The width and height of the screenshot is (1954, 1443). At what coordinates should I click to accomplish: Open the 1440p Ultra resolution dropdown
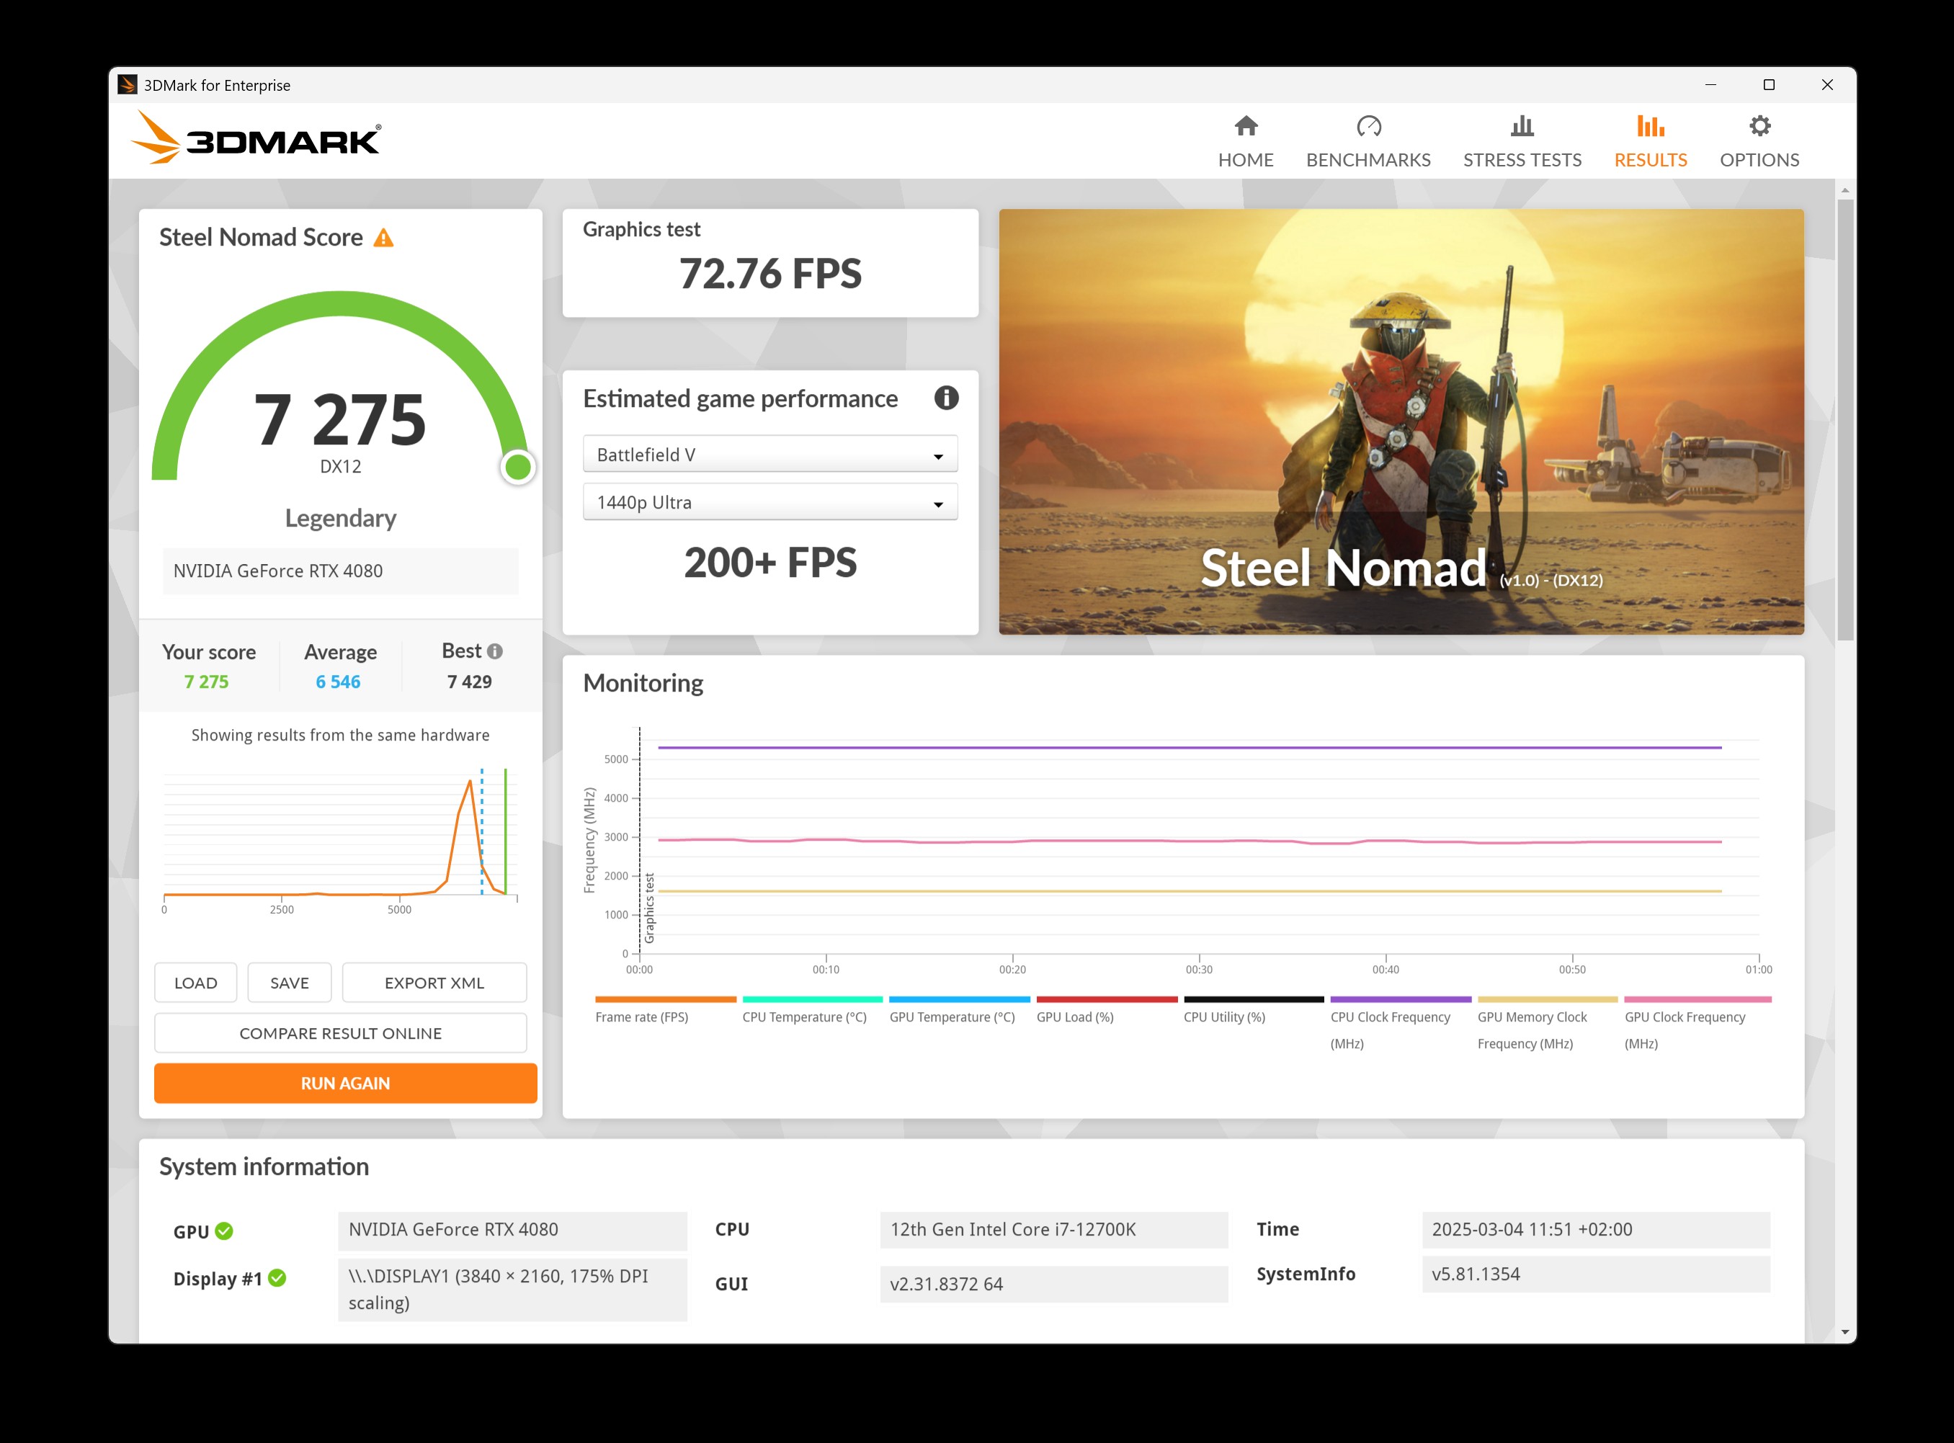[x=769, y=502]
